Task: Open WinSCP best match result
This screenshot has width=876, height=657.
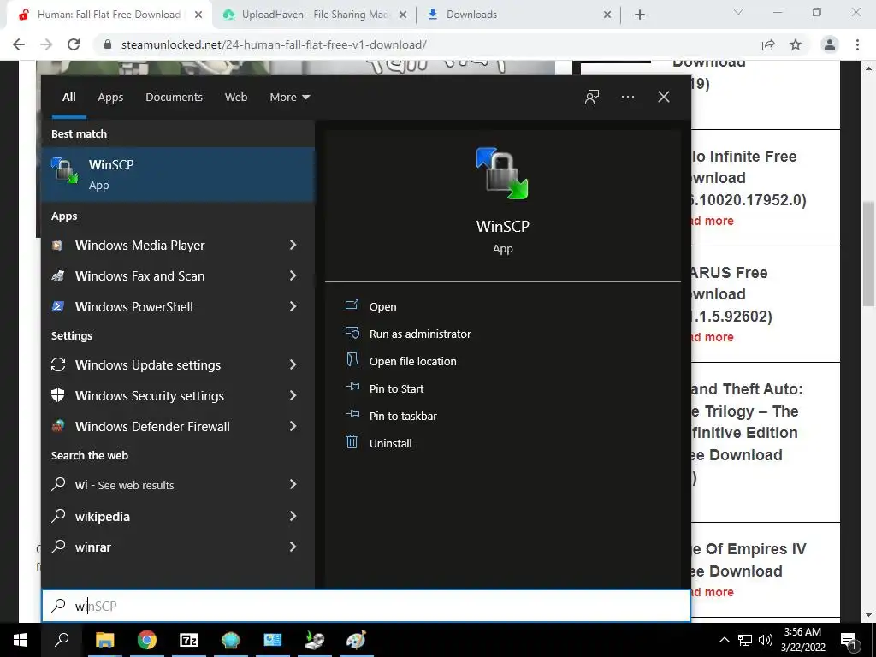Action: (178, 175)
